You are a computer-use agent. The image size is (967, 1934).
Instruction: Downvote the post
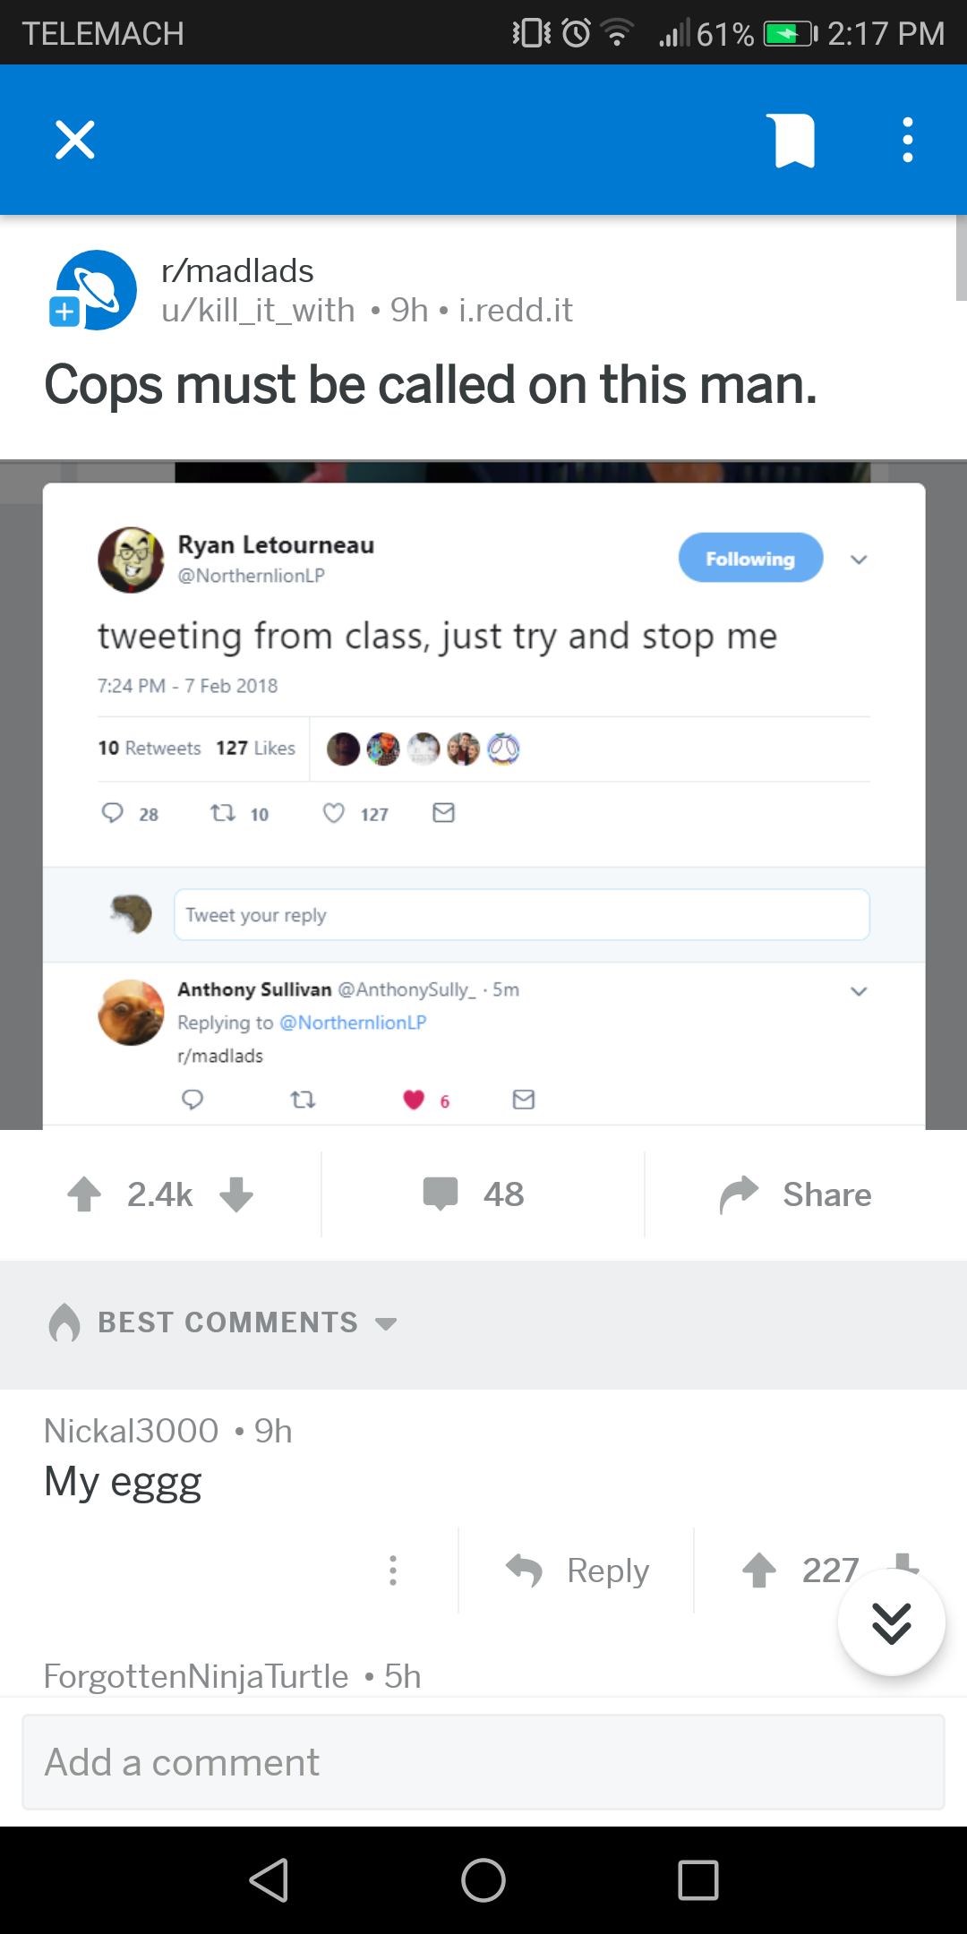point(237,1195)
